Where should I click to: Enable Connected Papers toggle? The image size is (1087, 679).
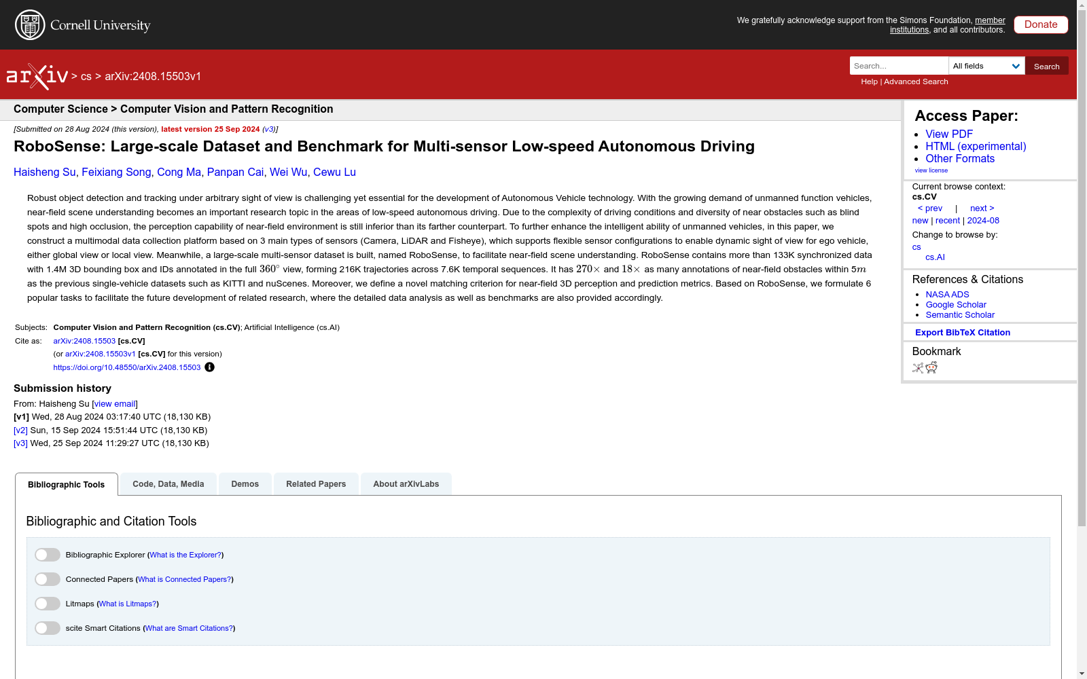[x=48, y=579]
